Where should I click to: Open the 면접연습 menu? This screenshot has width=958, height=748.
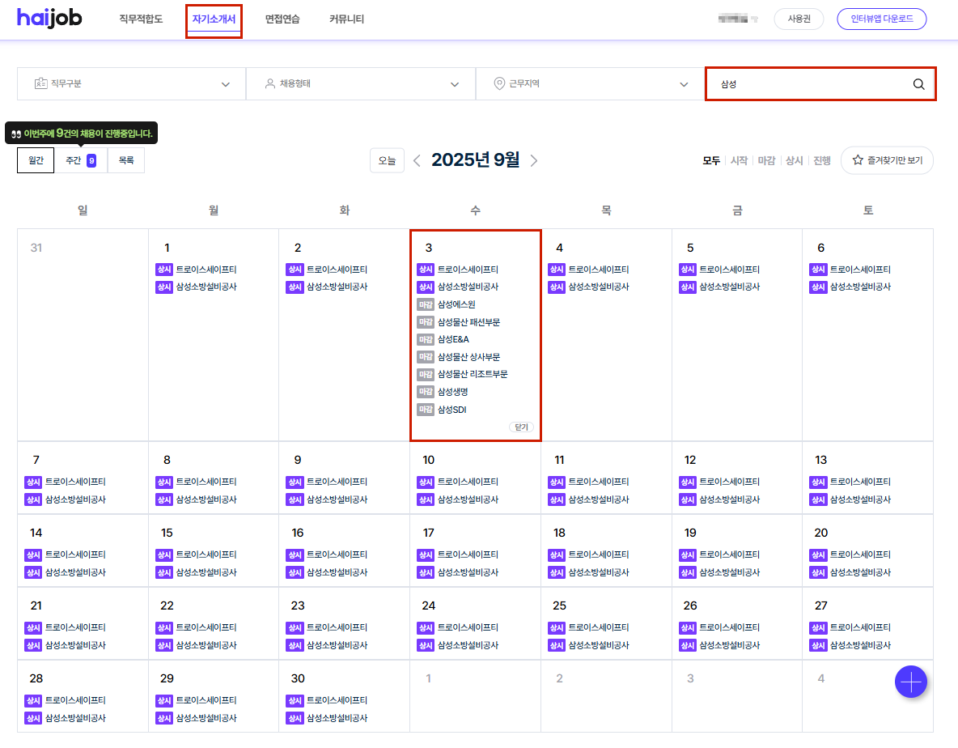click(x=282, y=19)
